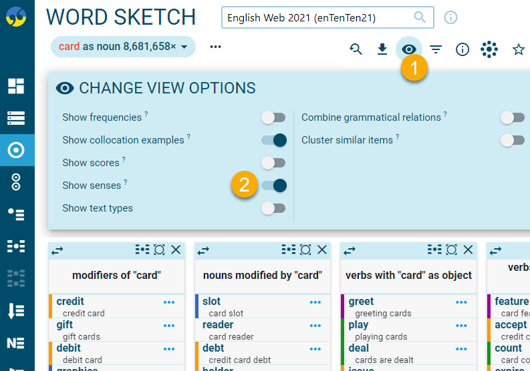
Task: Add Word Sketch to favorites star
Action: click(x=519, y=49)
